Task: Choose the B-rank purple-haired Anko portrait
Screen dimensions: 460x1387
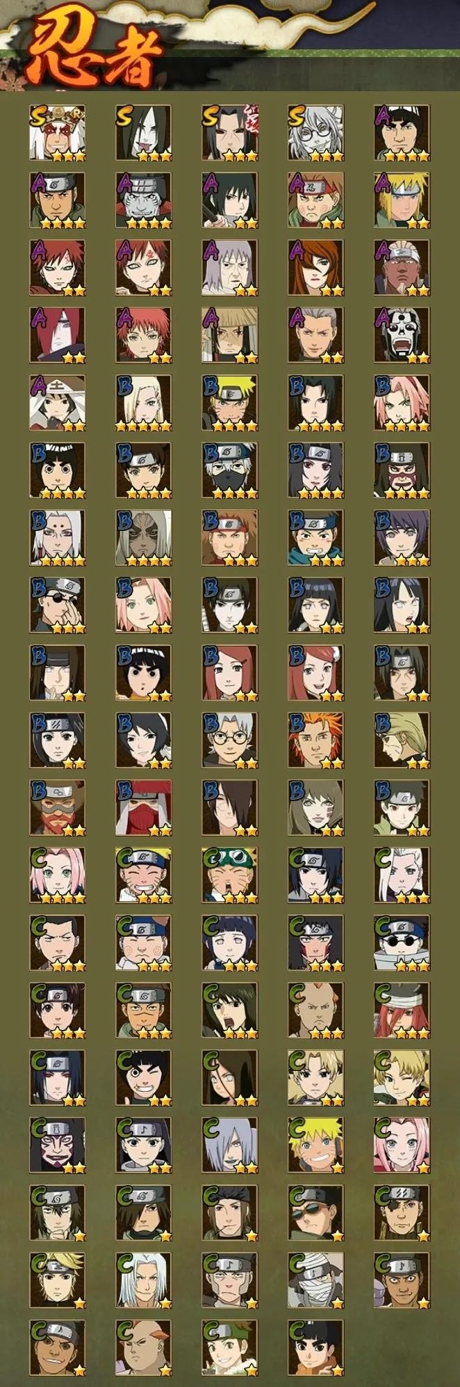Action: (402, 538)
